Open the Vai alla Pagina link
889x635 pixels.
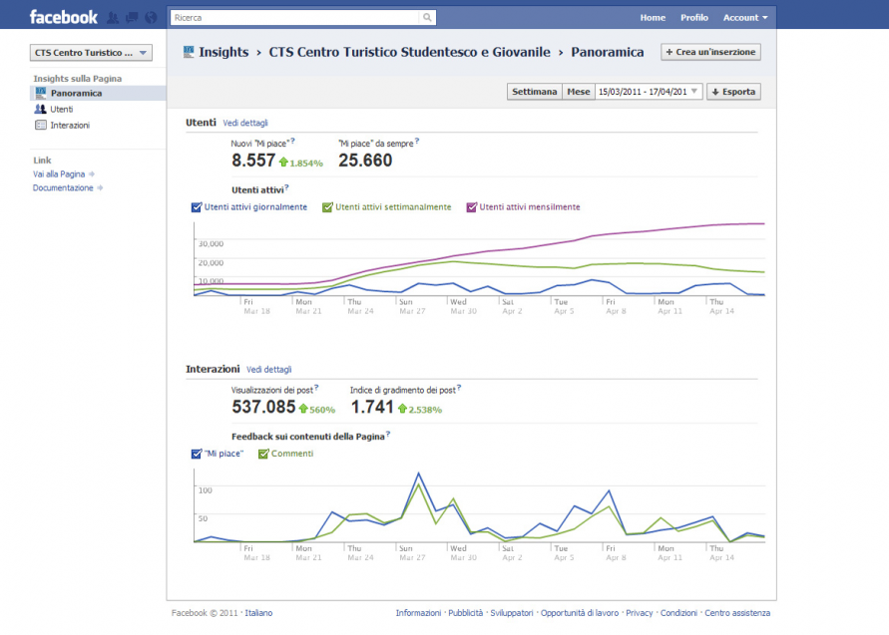(x=59, y=173)
